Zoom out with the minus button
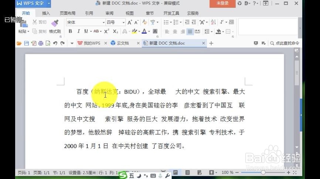 pos(237,172)
